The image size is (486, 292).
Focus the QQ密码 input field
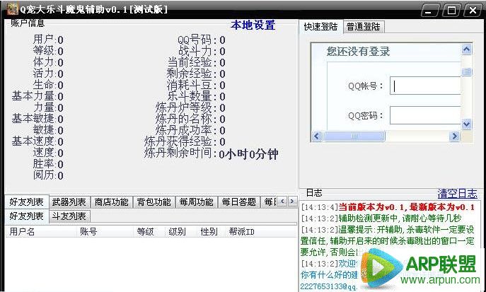click(425, 115)
